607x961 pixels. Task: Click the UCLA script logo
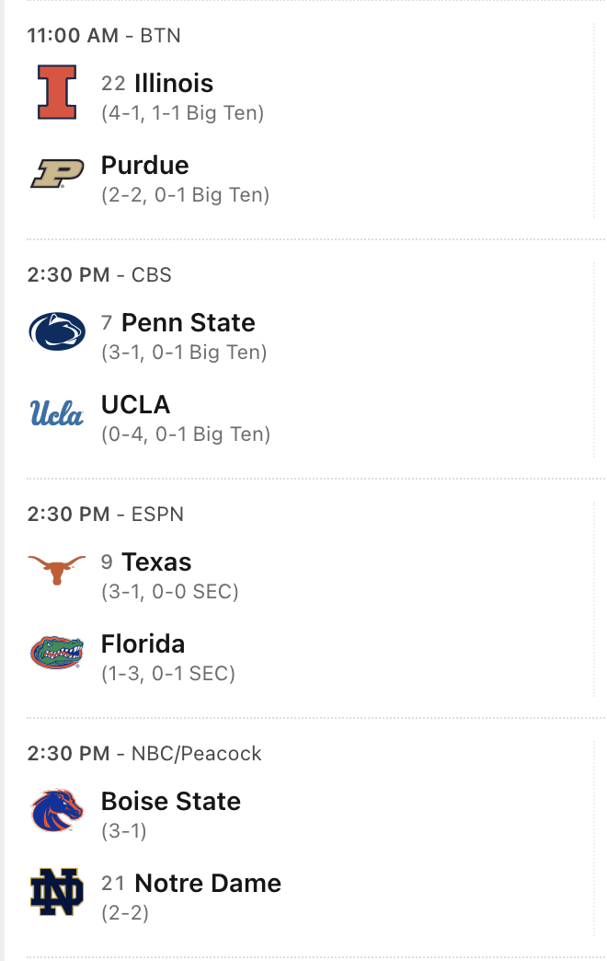tap(57, 413)
